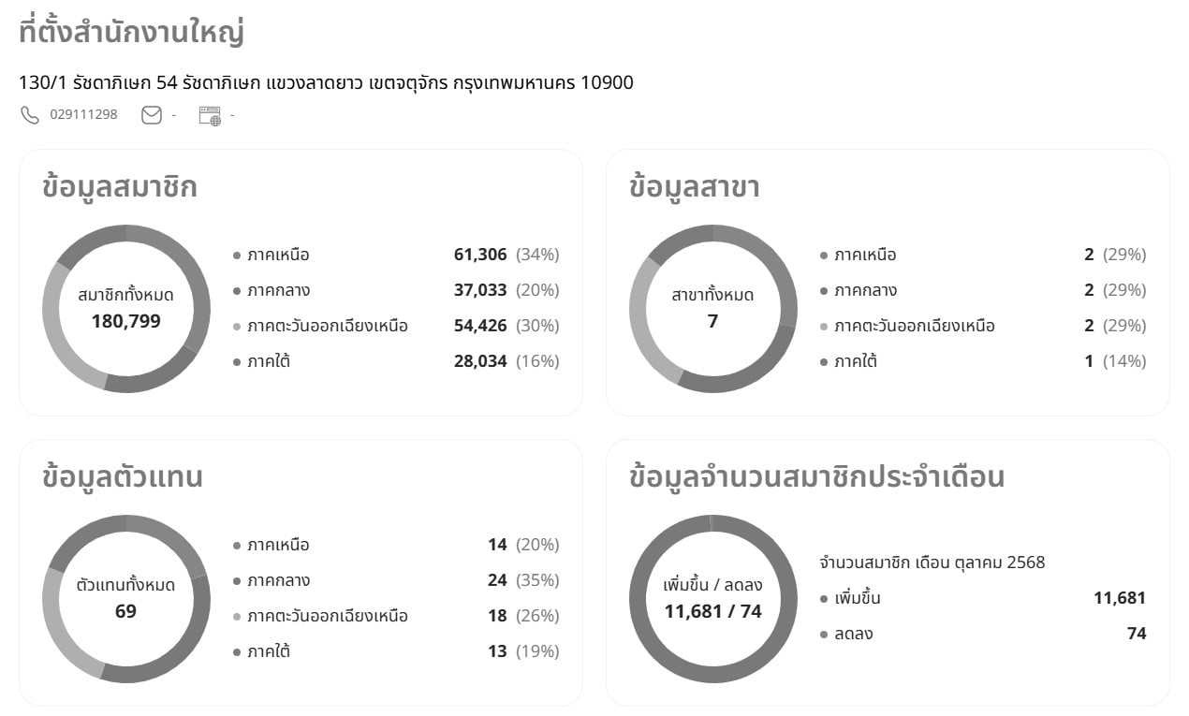Screen dimensions: 1189x716
Task: Click the total 180,799 in the members chart
Action: pos(126,322)
